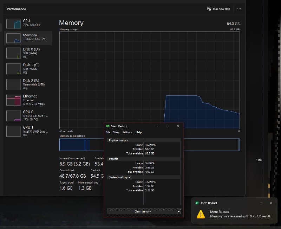Dismiss the Mem Reduct notification toast

(271, 203)
